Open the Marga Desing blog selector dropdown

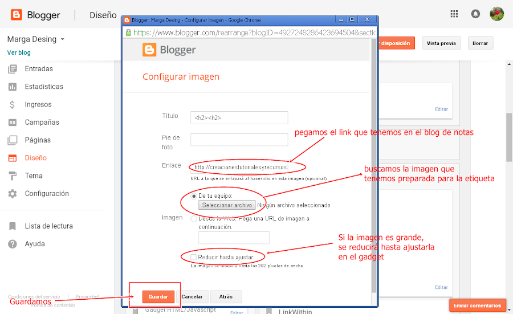[36, 39]
